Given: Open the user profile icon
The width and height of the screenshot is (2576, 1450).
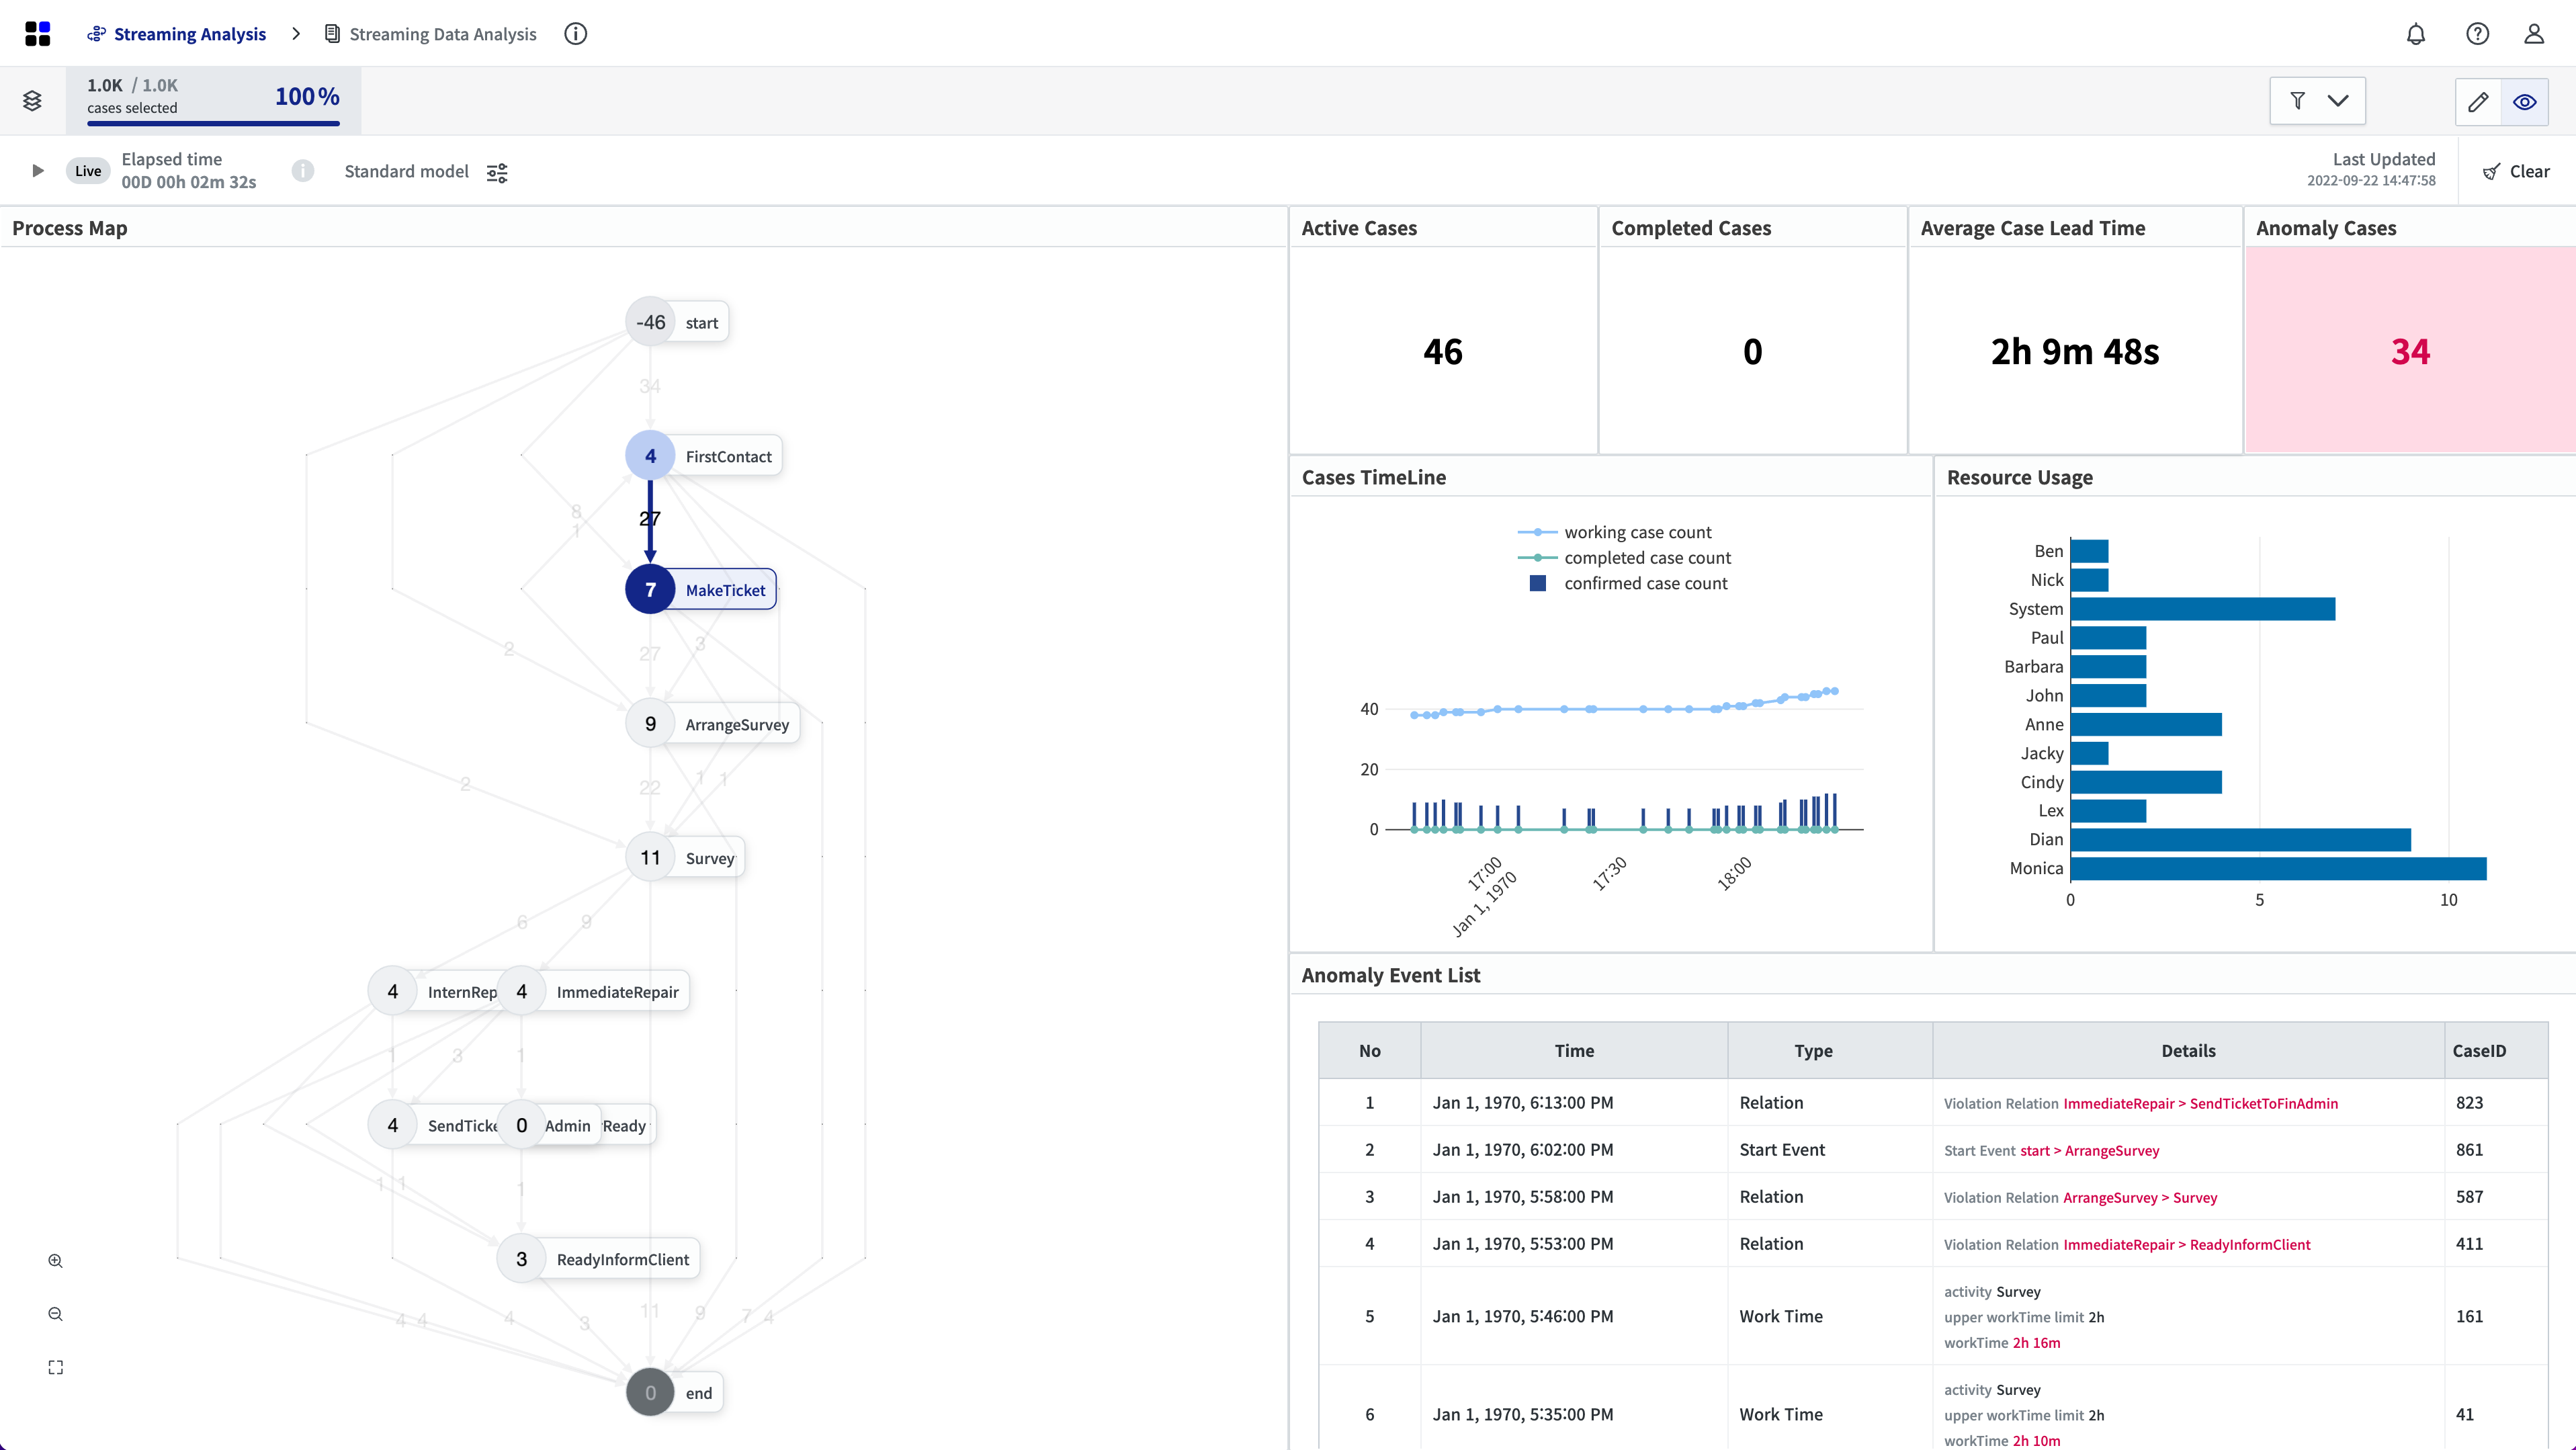Looking at the screenshot, I should [2533, 34].
